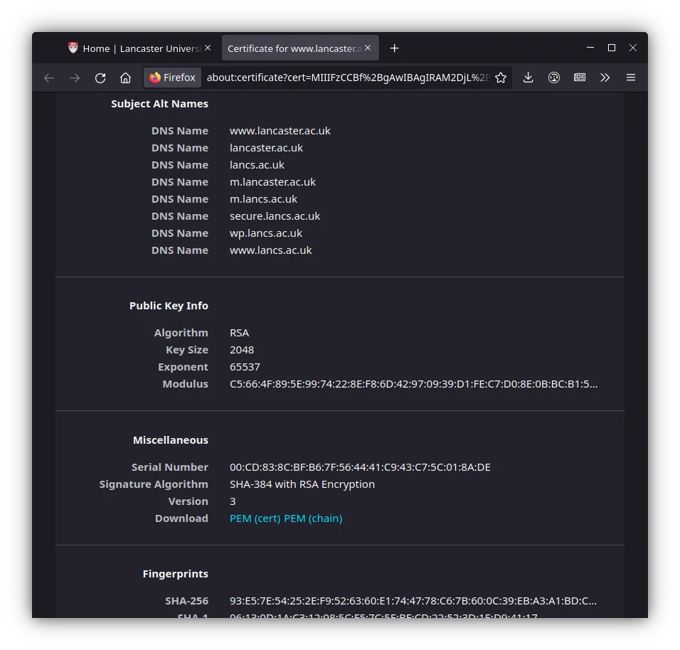Open the Downloads panel
This screenshot has height=650, width=680.
(528, 78)
